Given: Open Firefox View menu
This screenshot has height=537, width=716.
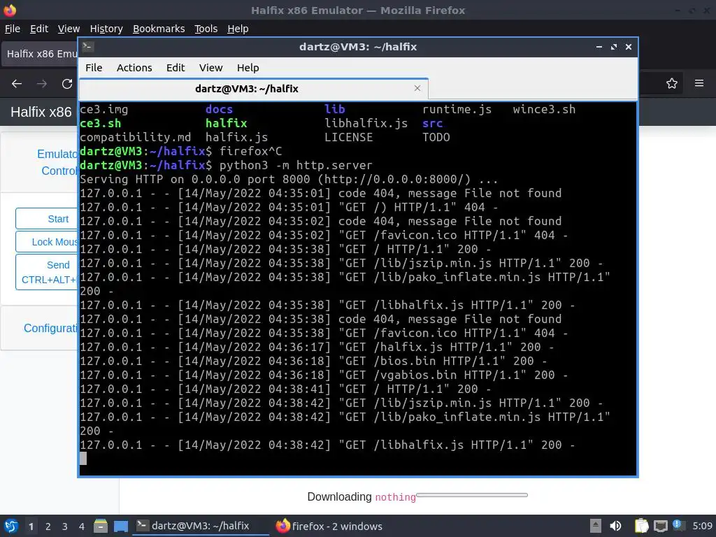Looking at the screenshot, I should (x=69, y=29).
